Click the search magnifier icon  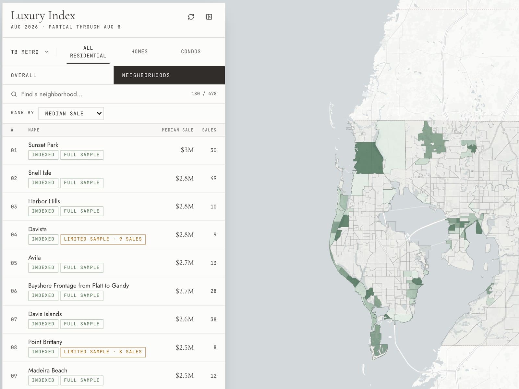14,94
